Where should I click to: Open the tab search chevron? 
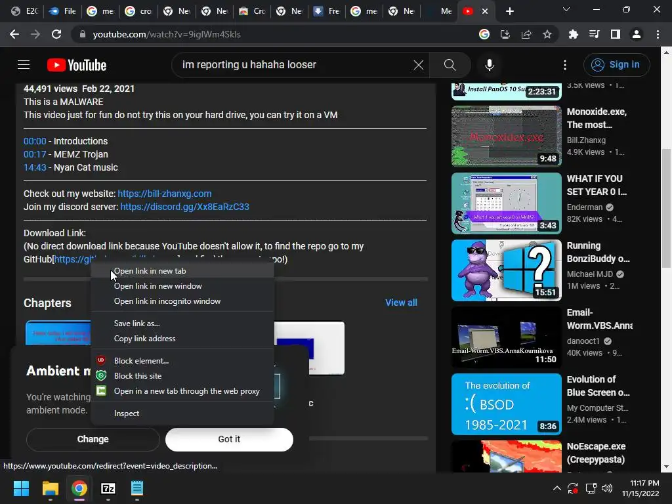(566, 9)
